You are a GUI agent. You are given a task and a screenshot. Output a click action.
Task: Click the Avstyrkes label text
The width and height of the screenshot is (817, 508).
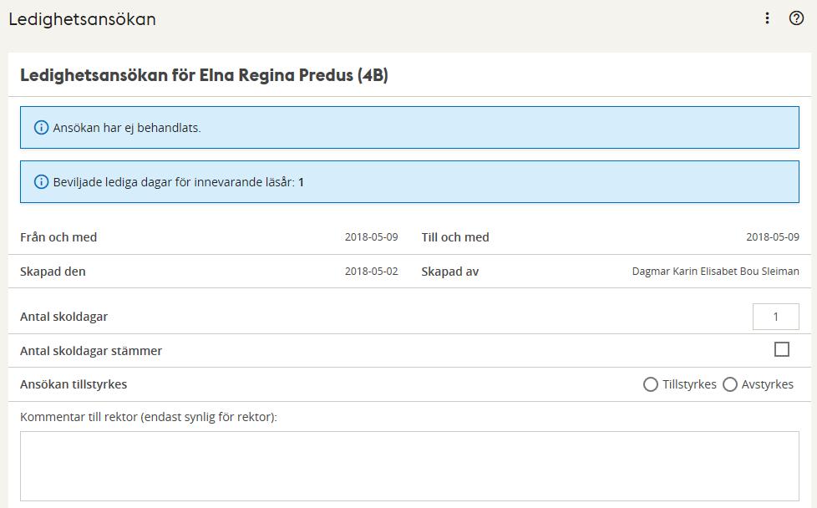(x=768, y=384)
